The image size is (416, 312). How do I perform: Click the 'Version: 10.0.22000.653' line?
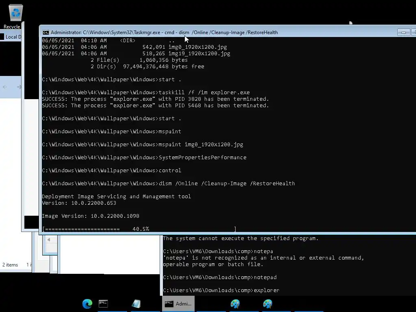pos(79,203)
